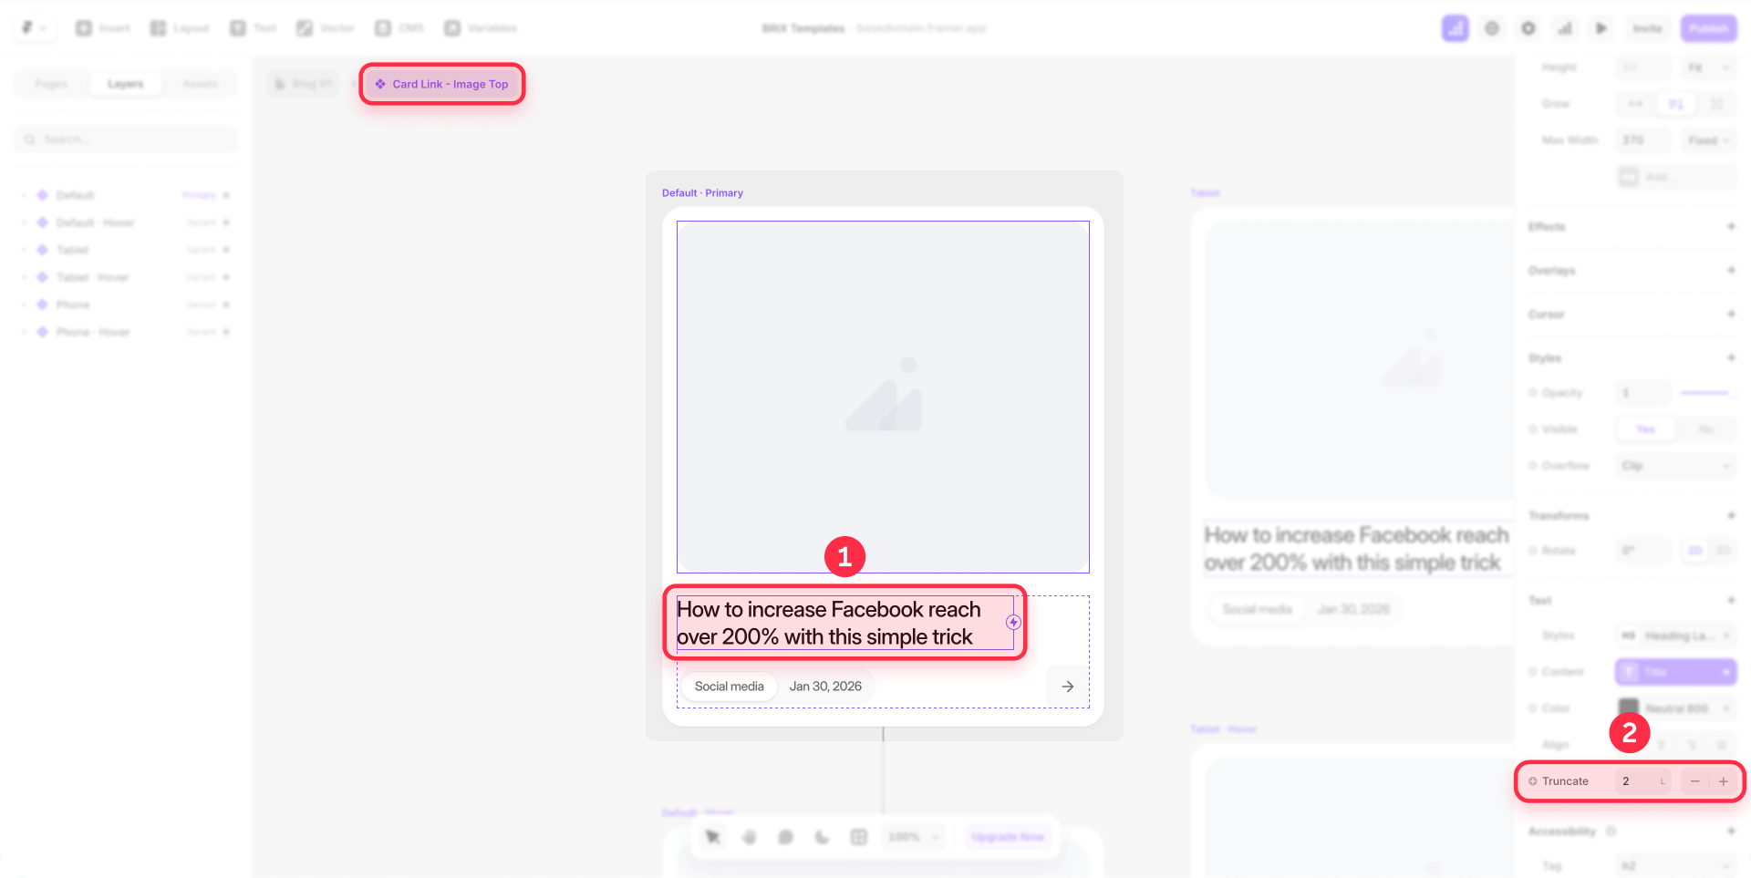This screenshot has width=1751, height=878.
Task: Click the card arrow button
Action: click(x=1068, y=687)
